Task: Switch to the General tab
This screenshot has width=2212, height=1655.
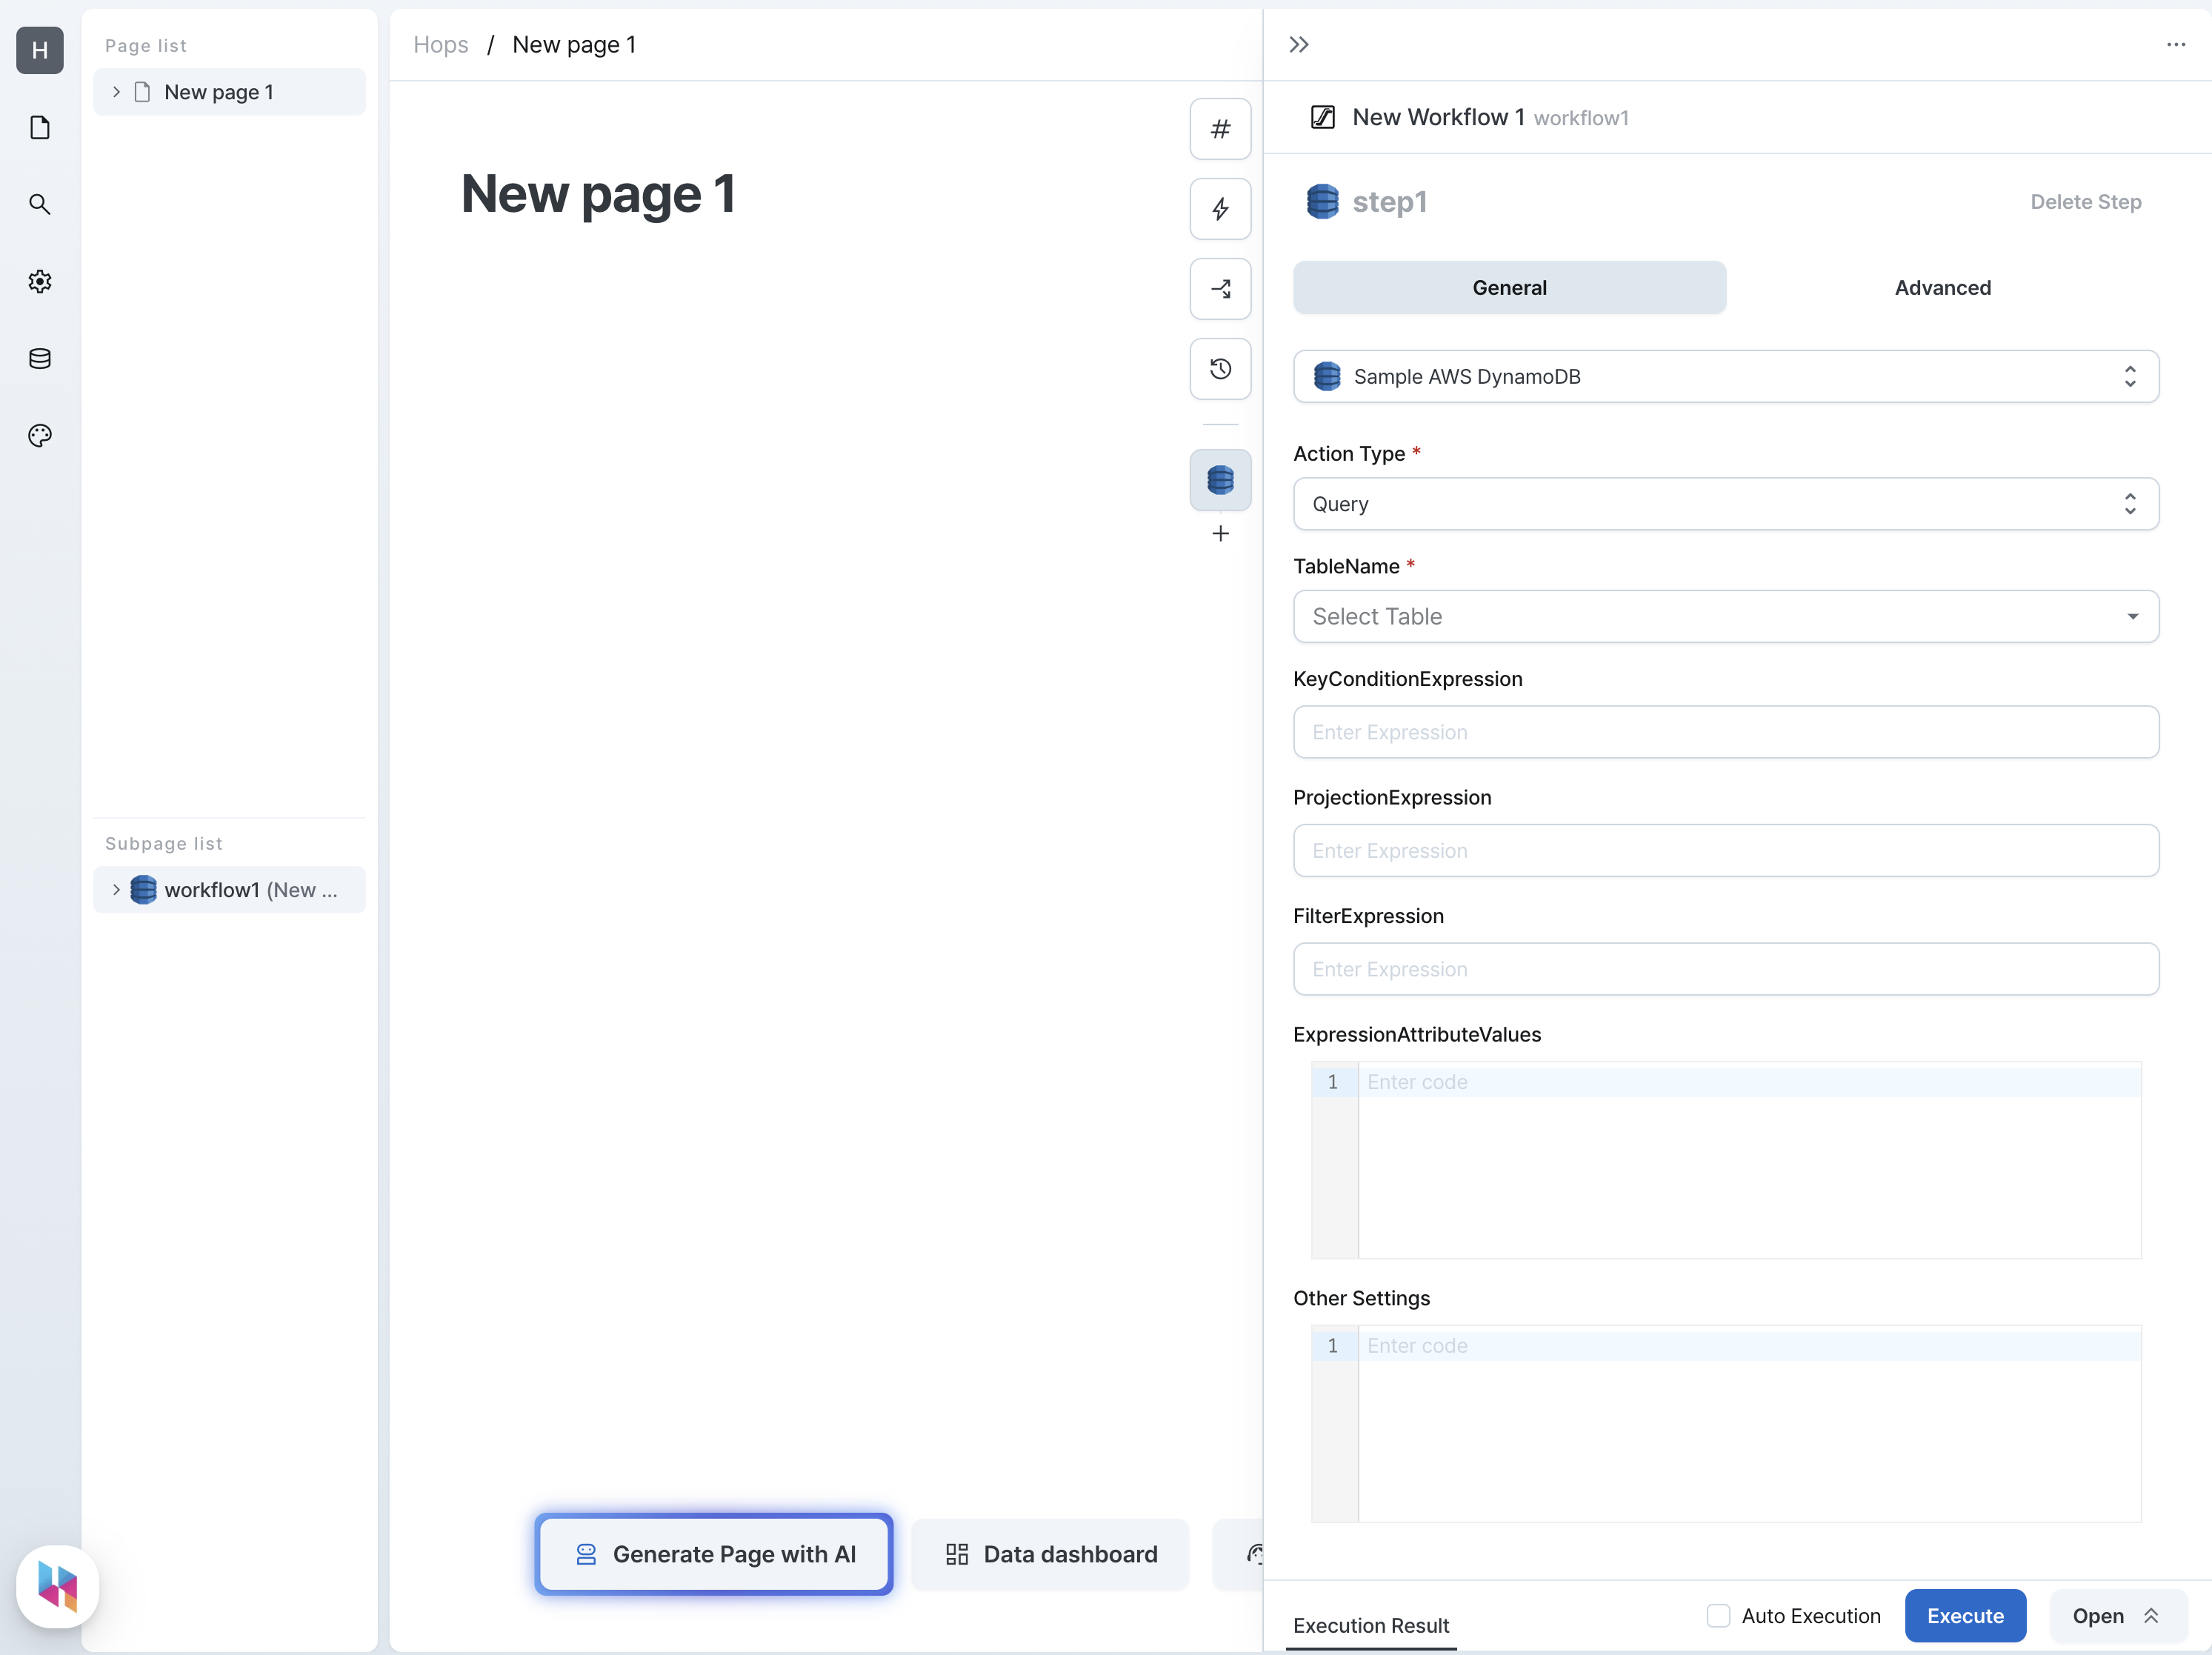Action: click(1508, 287)
